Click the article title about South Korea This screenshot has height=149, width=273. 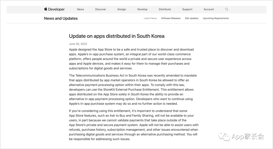(x=117, y=36)
